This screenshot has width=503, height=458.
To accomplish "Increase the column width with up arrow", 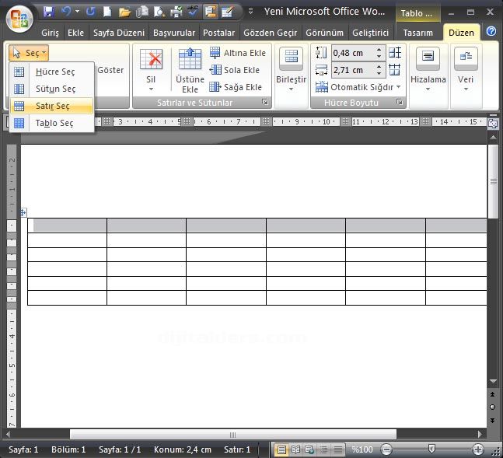I will tap(379, 66).
